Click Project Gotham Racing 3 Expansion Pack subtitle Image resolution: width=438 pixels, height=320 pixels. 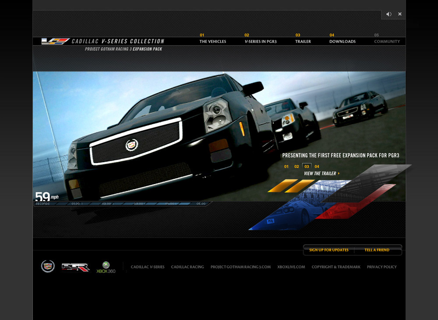(x=124, y=49)
